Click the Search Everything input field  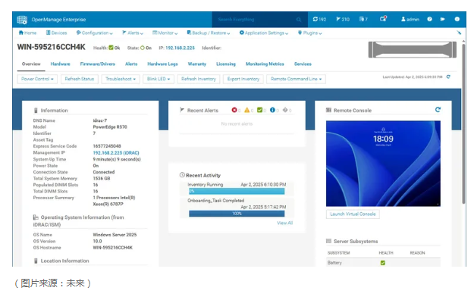[x=254, y=20]
